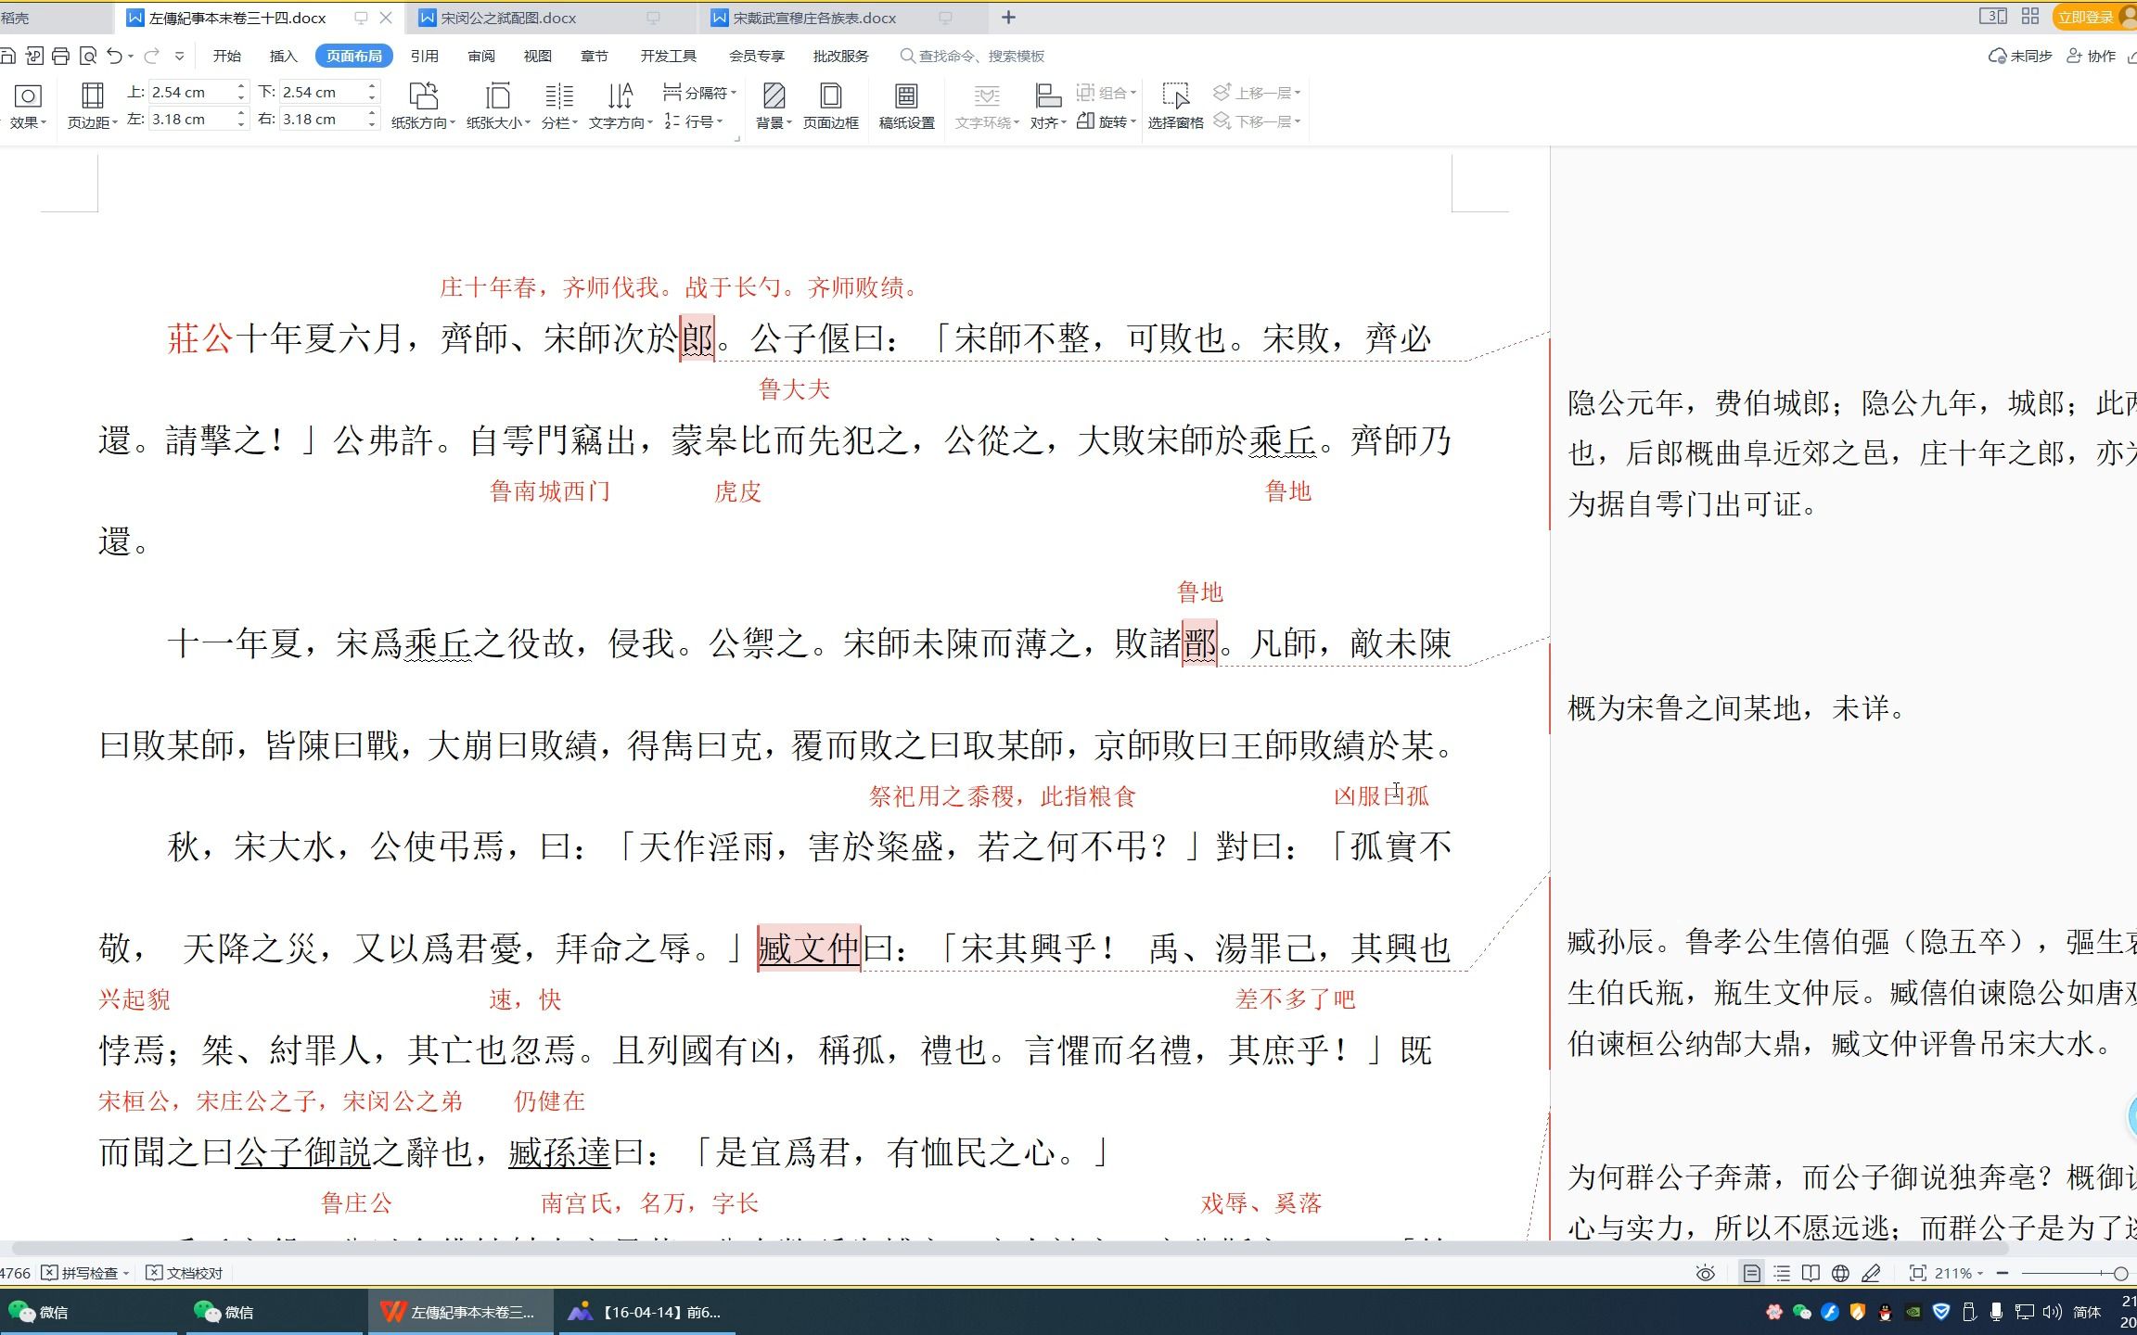
Task: Open the 纸张方向 paper orientation menu
Action: [423, 106]
